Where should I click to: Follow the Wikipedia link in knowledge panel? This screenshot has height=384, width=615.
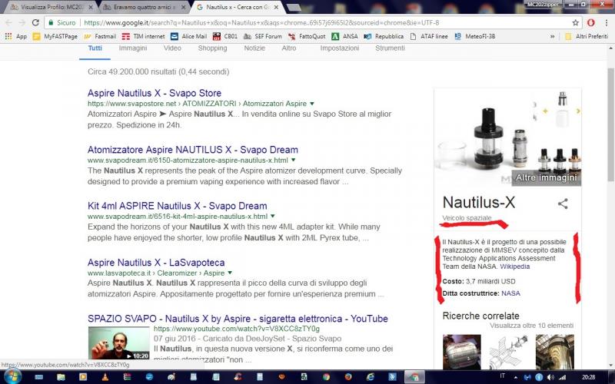(514, 266)
